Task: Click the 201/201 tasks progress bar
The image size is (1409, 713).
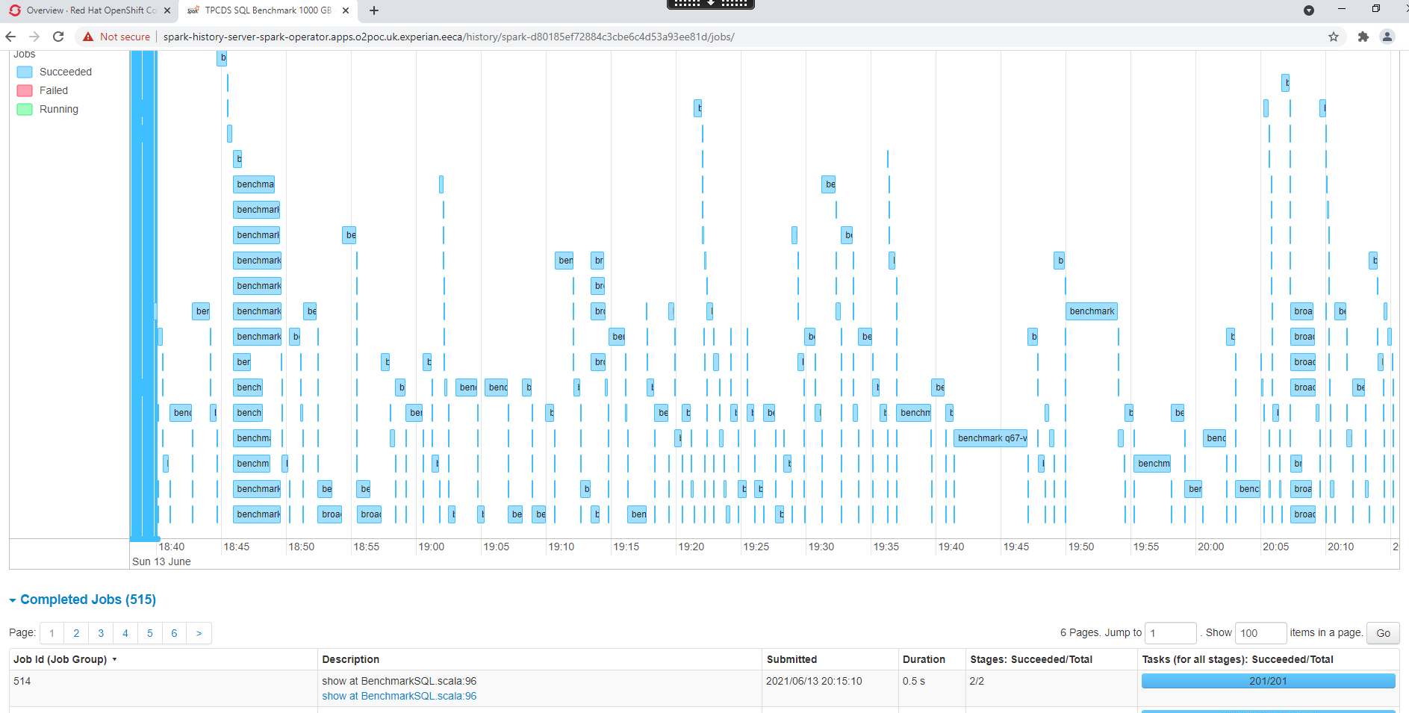Action: (x=1268, y=680)
